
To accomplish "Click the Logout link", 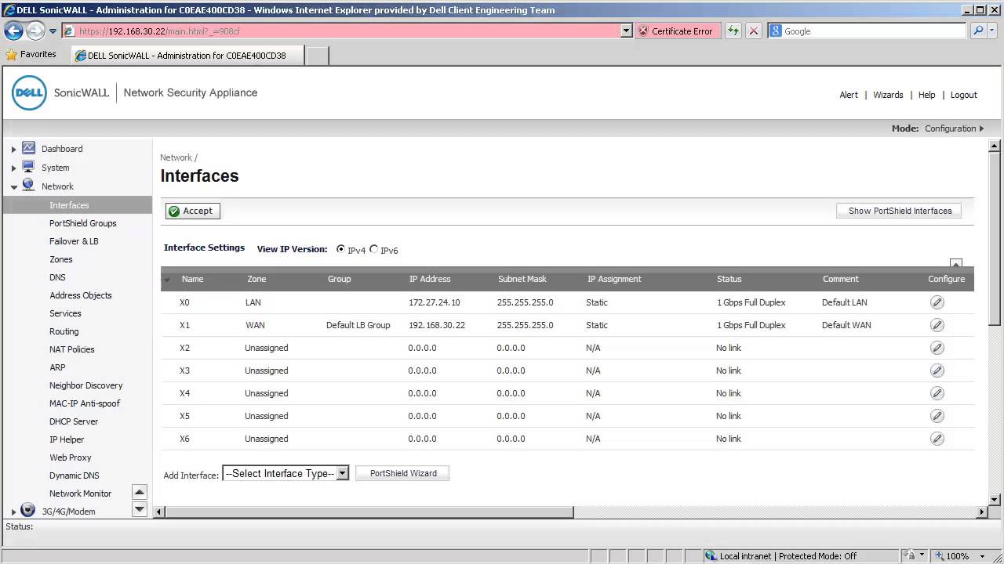I will click(x=963, y=95).
